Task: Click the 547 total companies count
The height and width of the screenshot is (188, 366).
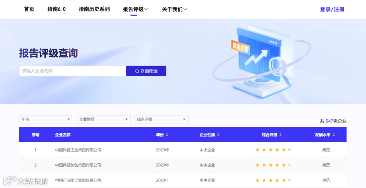Action: tap(329, 121)
